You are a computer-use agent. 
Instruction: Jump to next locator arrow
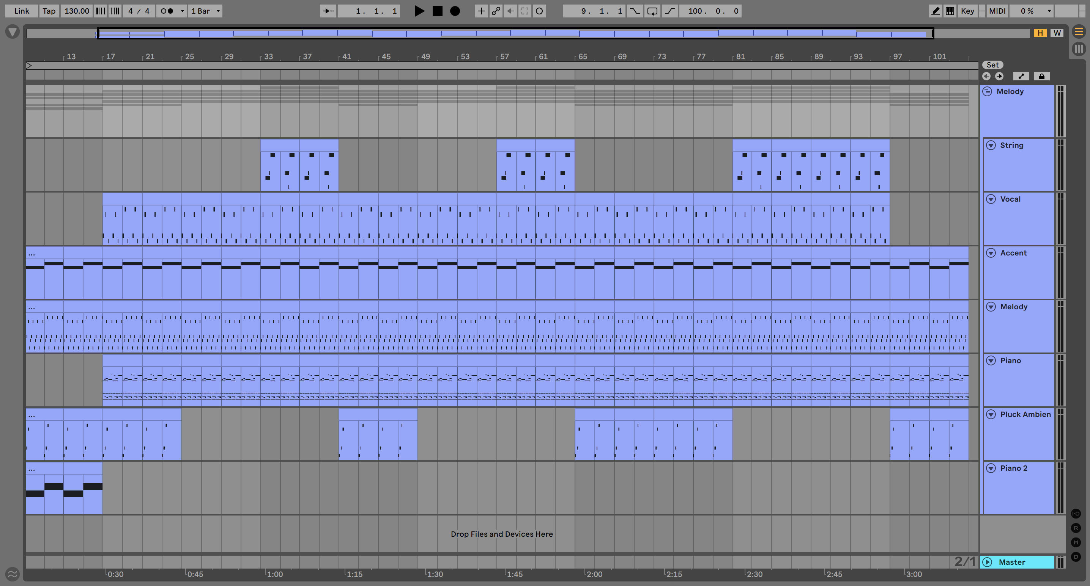[999, 77]
